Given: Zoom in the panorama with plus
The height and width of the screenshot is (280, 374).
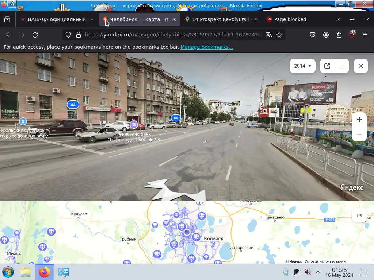Looking at the screenshot, I should (x=359, y=120).
